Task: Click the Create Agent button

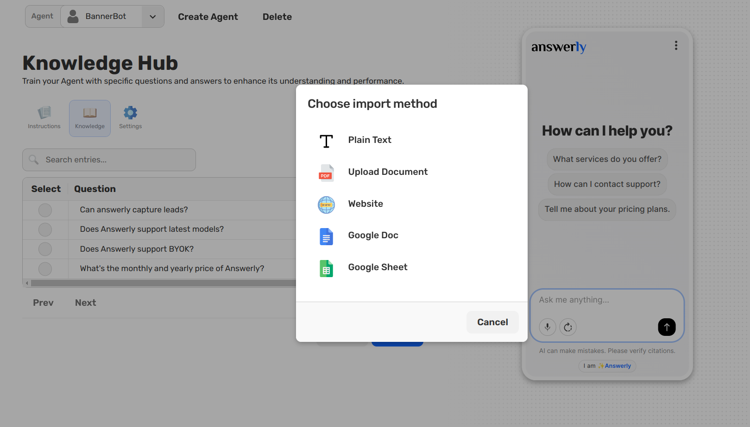Action: 208,17
